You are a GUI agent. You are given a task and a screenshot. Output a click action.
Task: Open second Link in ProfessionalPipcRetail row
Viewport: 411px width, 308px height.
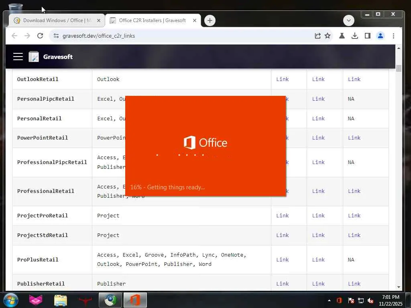tap(318, 162)
